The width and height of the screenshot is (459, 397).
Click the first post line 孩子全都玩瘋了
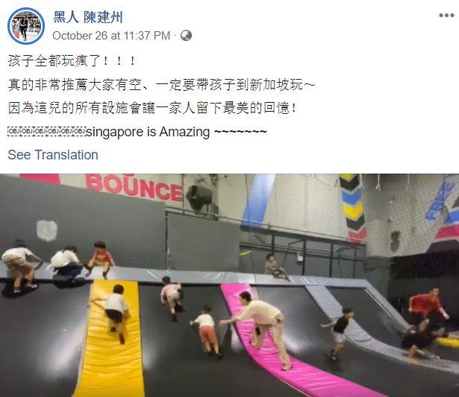click(x=72, y=61)
